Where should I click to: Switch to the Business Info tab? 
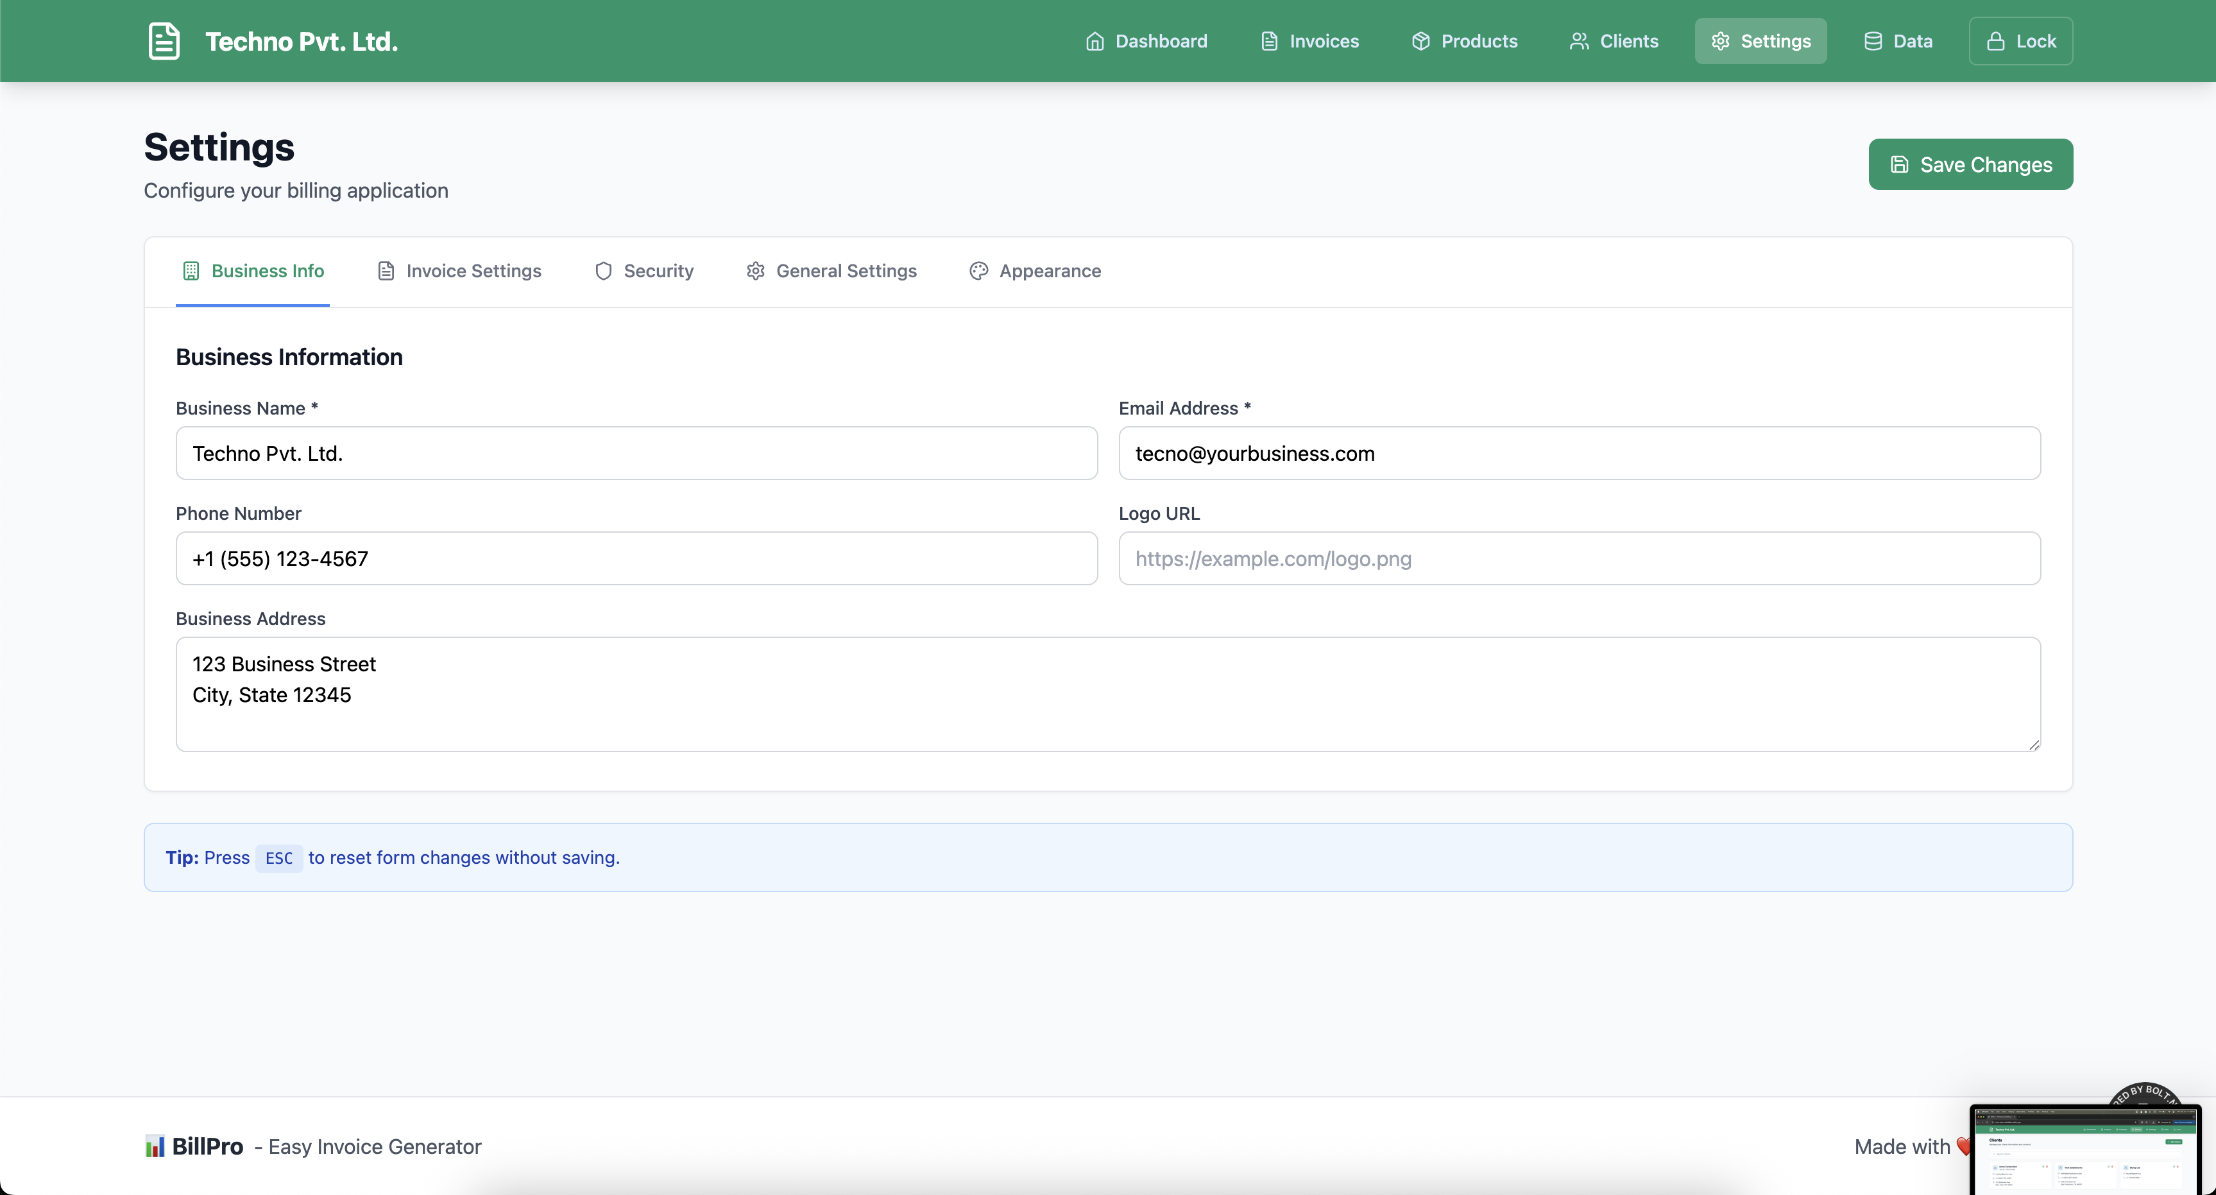point(253,271)
